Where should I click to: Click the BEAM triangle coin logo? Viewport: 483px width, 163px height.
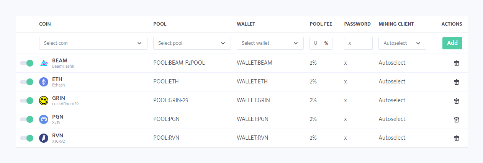click(x=44, y=63)
